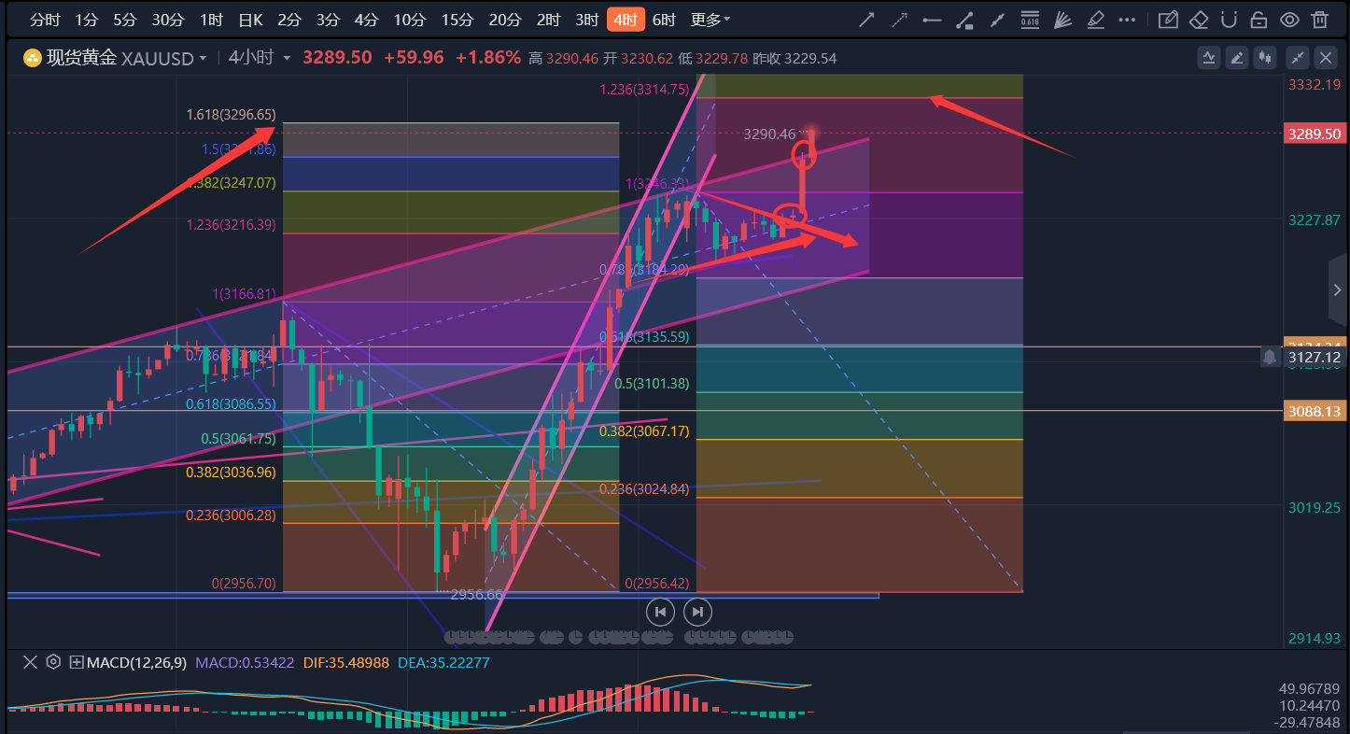Delete all drawings with trash icon
The image size is (1350, 734).
(x=1319, y=20)
